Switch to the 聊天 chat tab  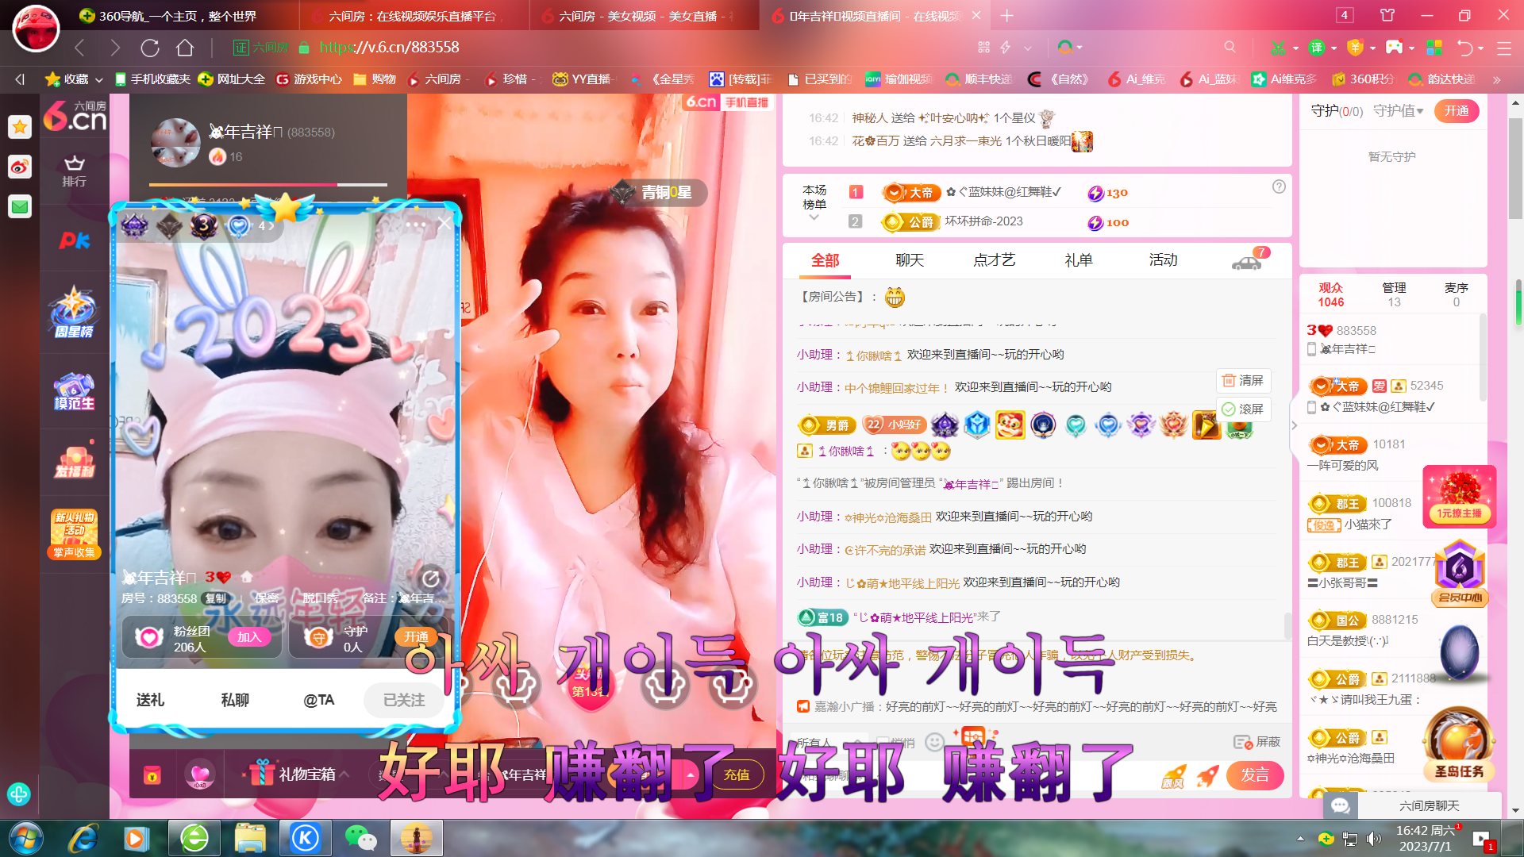pyautogui.click(x=910, y=260)
